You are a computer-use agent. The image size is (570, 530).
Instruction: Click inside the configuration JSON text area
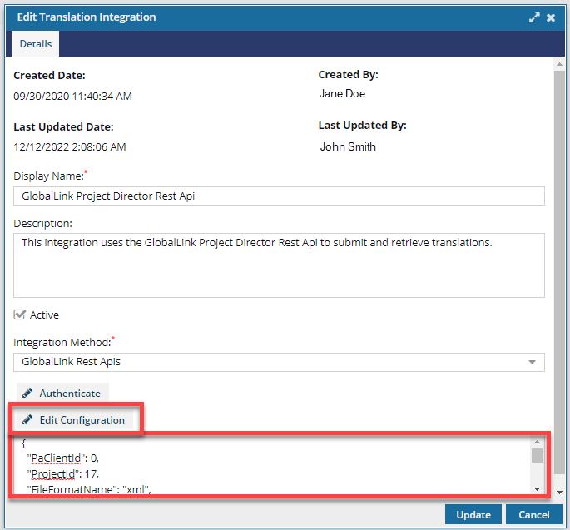point(273,466)
